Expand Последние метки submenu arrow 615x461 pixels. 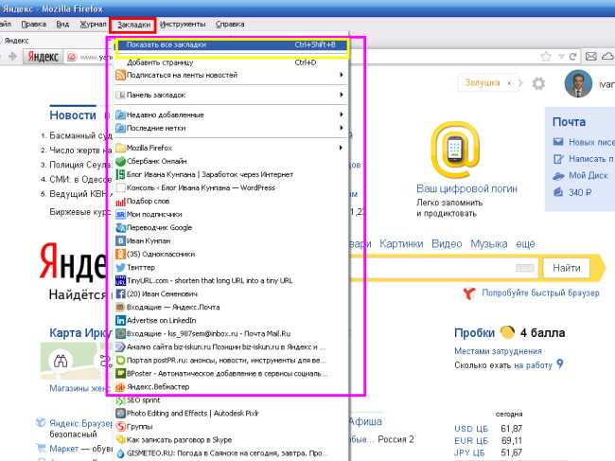[x=342, y=128]
